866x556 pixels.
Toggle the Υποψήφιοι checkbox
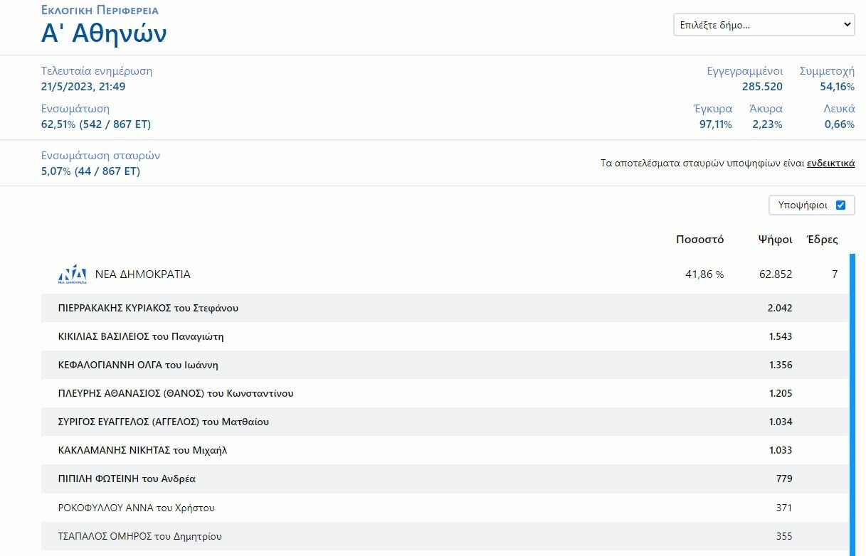[840, 205]
